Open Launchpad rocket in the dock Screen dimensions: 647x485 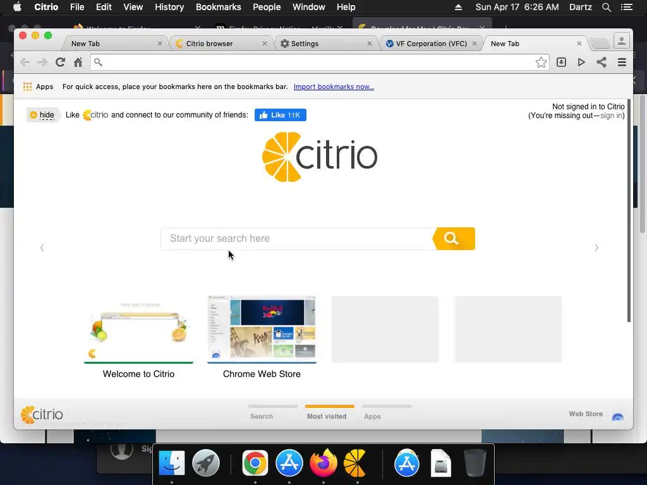(x=206, y=463)
